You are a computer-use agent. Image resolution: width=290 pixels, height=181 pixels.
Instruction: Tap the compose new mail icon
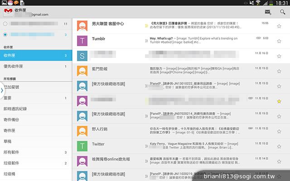(268, 12)
